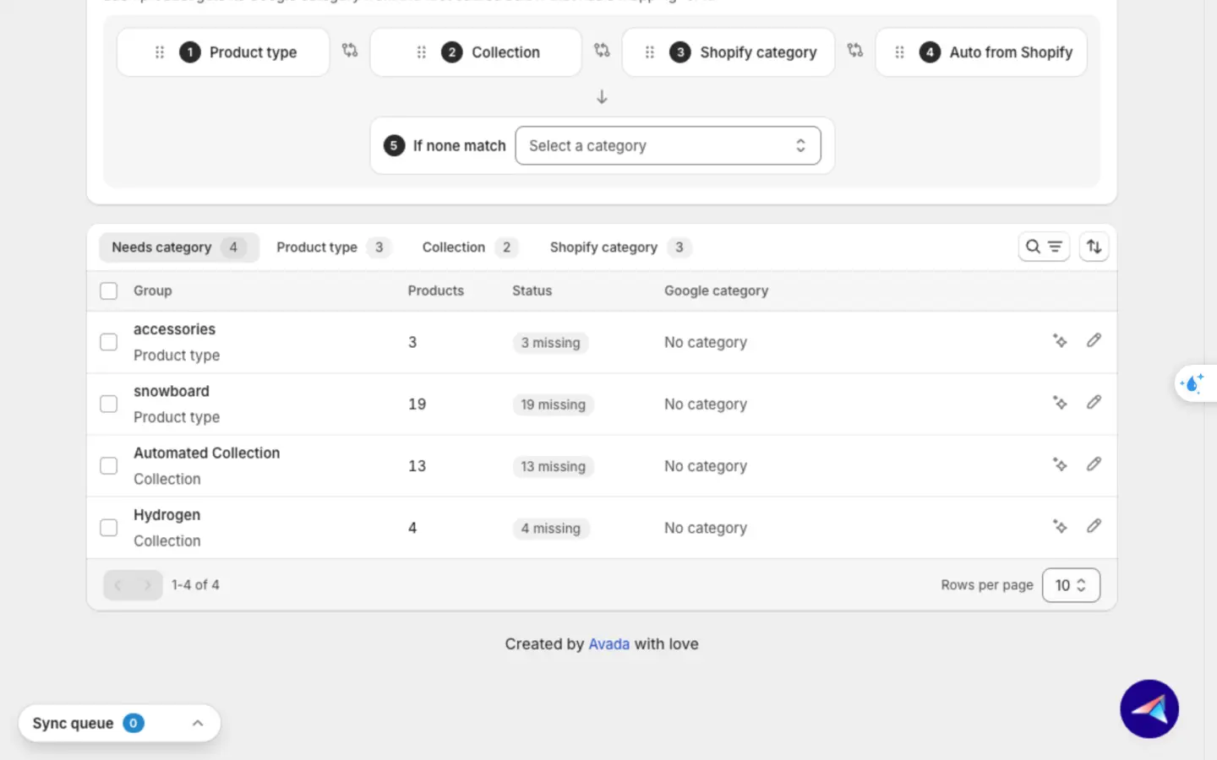
Task: Grab the drag handle on Shopify category card
Action: 649,52
